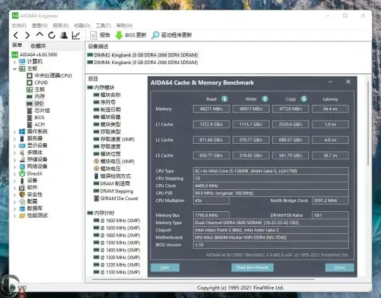Expand the 性能测试 tree node
Screen dimensions: 381x298
pyautogui.click(x=14, y=216)
